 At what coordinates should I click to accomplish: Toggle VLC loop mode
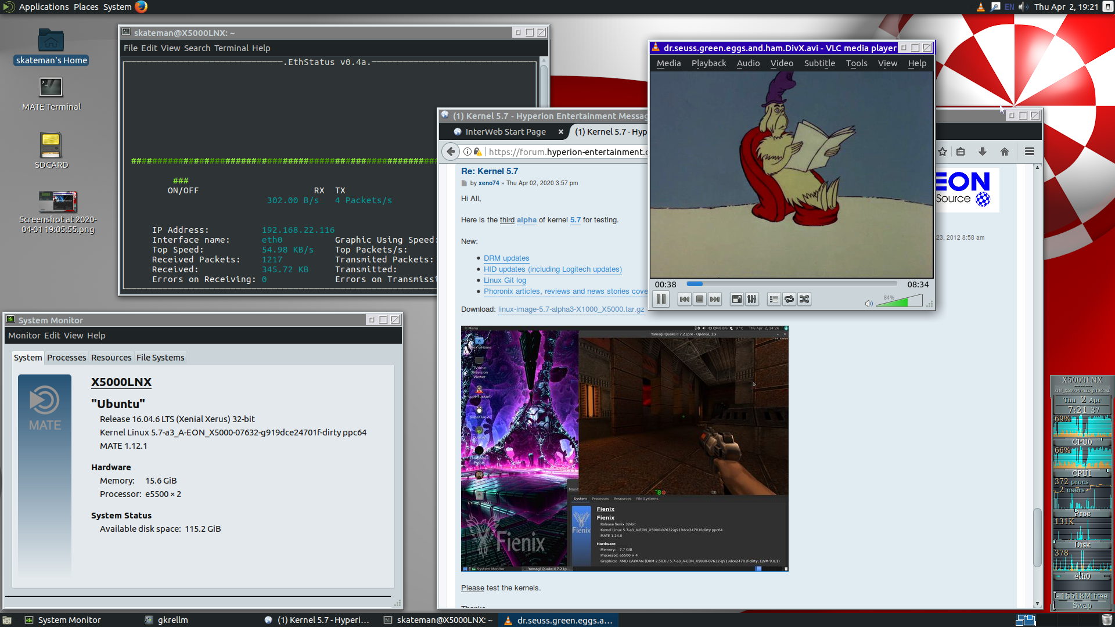click(x=789, y=300)
